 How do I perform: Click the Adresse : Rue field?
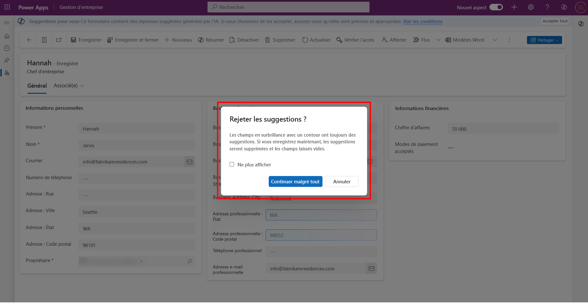point(137,195)
